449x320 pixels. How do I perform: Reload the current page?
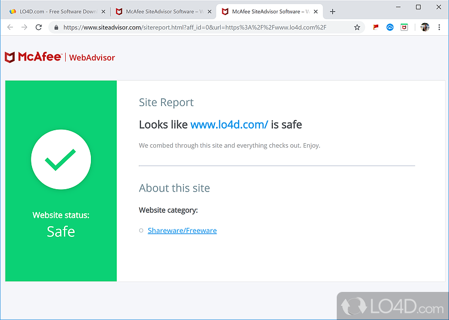[x=39, y=27]
